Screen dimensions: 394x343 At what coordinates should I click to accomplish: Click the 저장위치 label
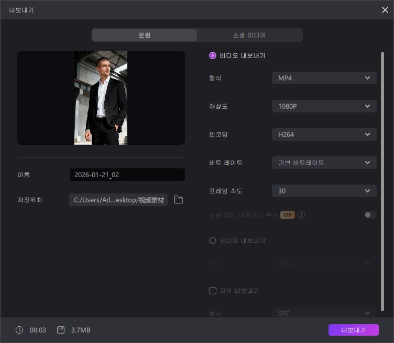[x=30, y=200]
